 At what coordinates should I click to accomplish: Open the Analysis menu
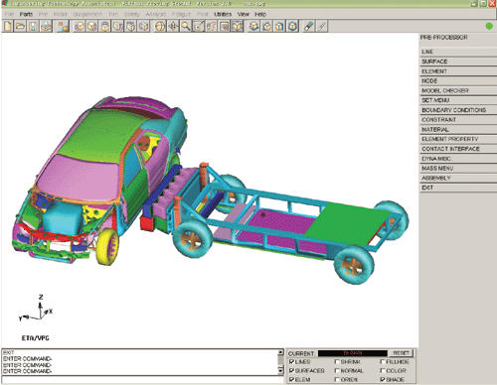156,14
